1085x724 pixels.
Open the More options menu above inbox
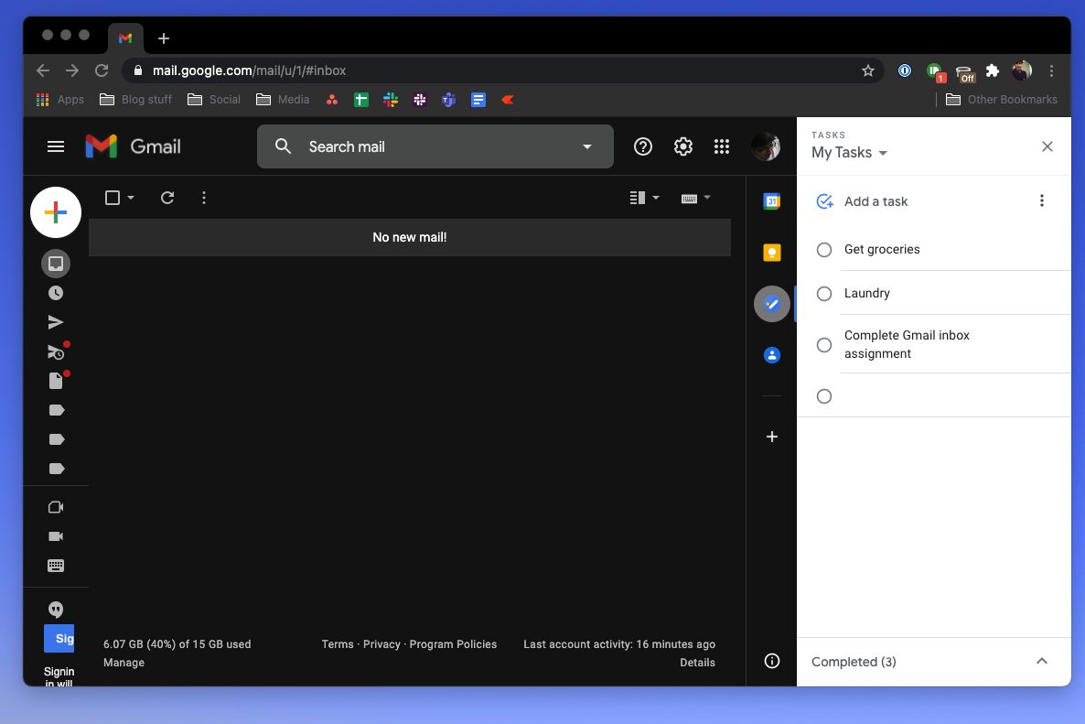[x=203, y=198]
